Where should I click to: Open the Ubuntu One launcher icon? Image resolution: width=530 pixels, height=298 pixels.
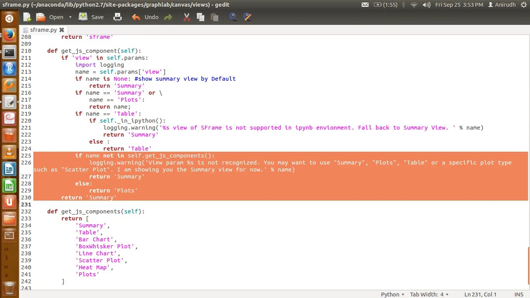point(9,202)
